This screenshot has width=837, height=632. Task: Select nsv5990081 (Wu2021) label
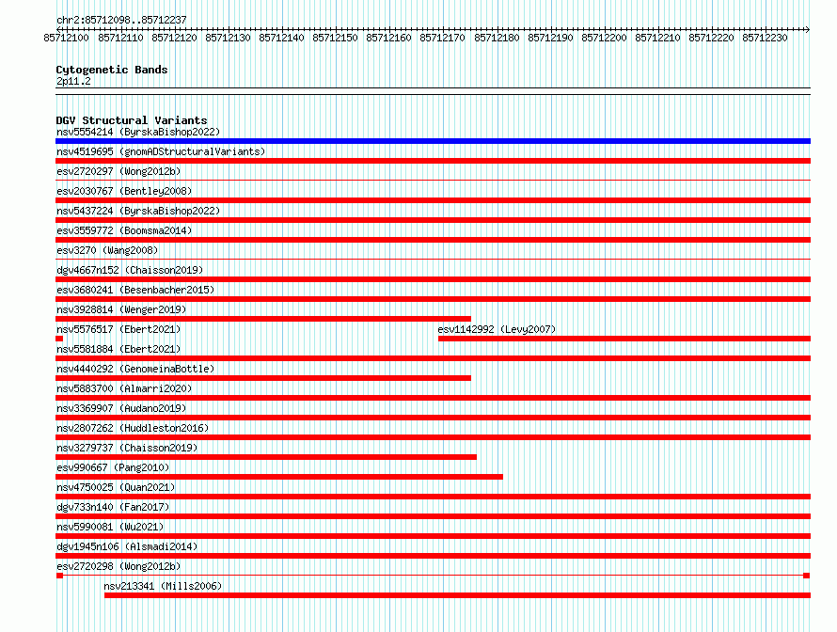coord(110,527)
